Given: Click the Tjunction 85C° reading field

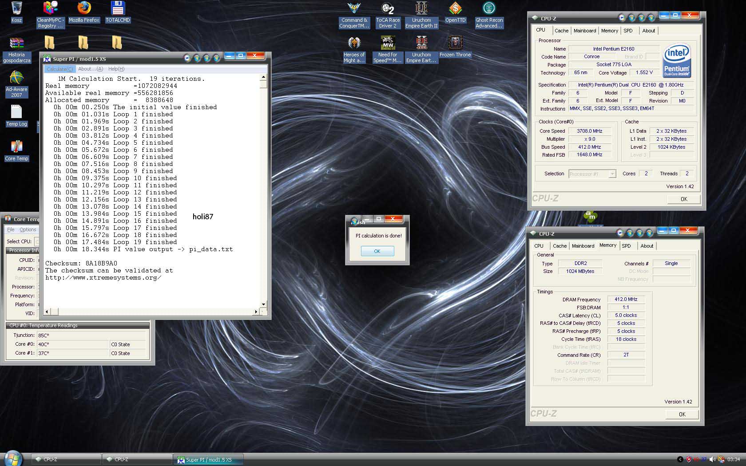Looking at the screenshot, I should (91, 336).
